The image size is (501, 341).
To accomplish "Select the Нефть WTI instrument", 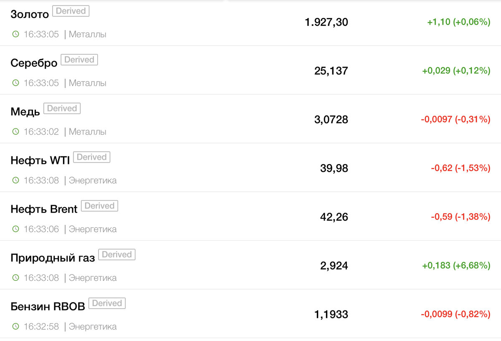I will click(x=40, y=160).
